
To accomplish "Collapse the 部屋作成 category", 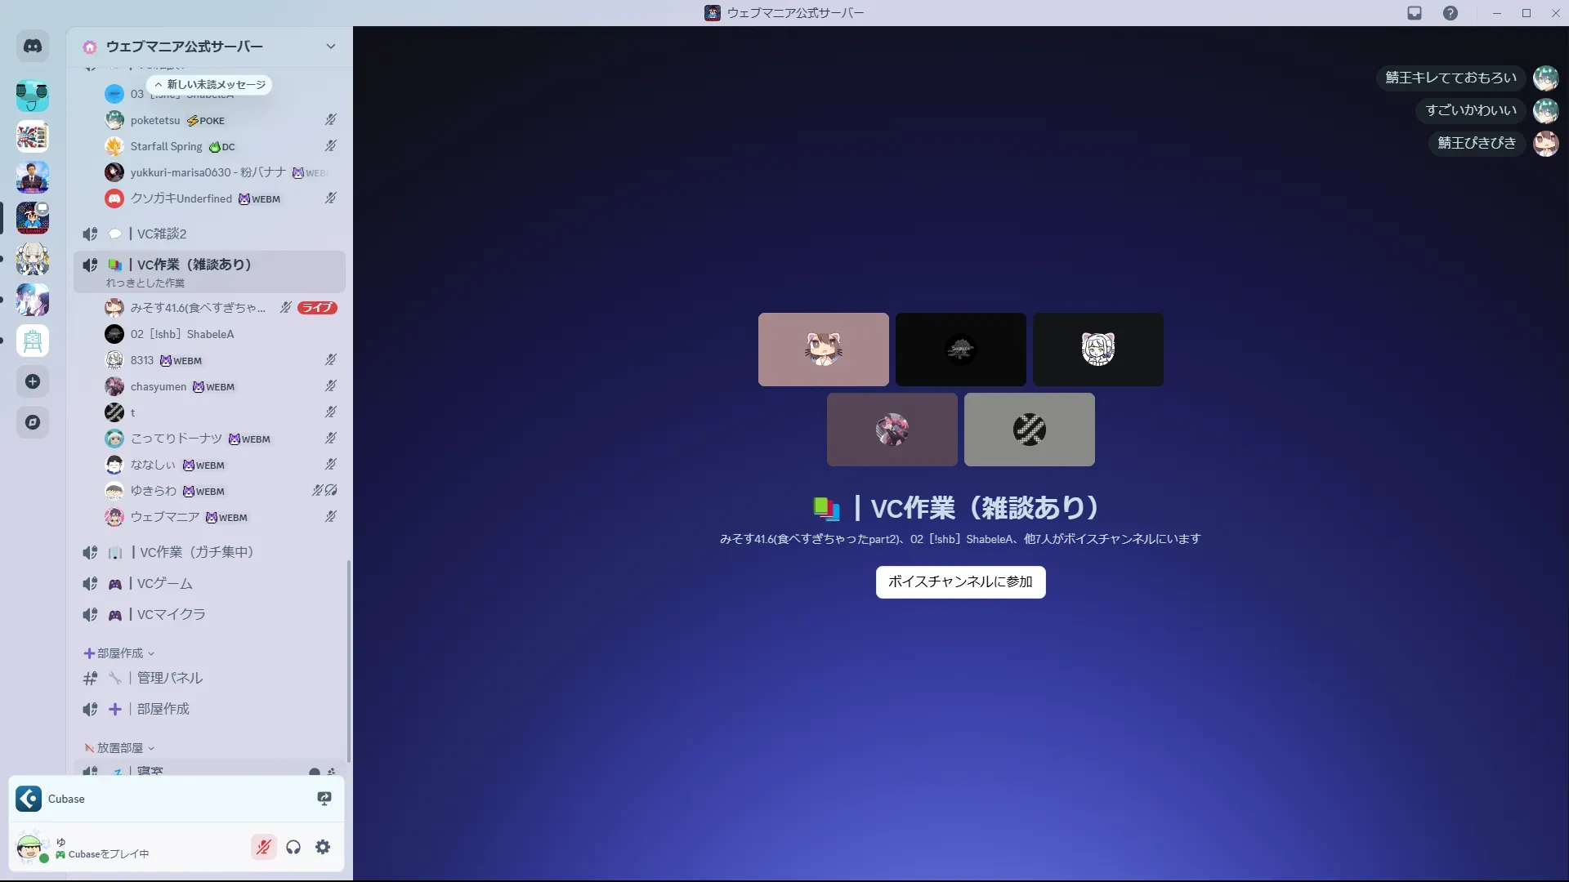I will click(120, 653).
